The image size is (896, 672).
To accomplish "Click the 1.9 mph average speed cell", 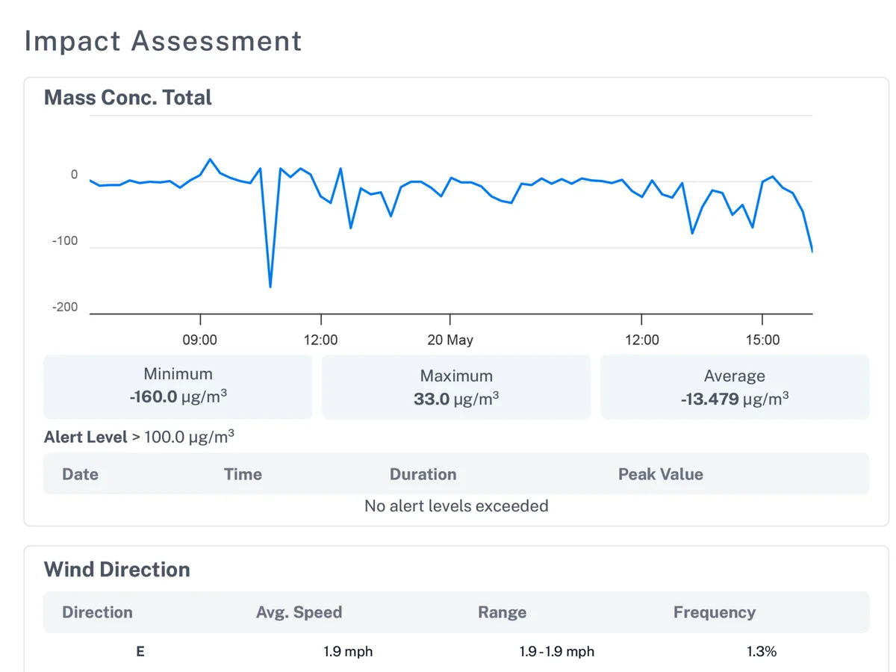I will point(348,651).
